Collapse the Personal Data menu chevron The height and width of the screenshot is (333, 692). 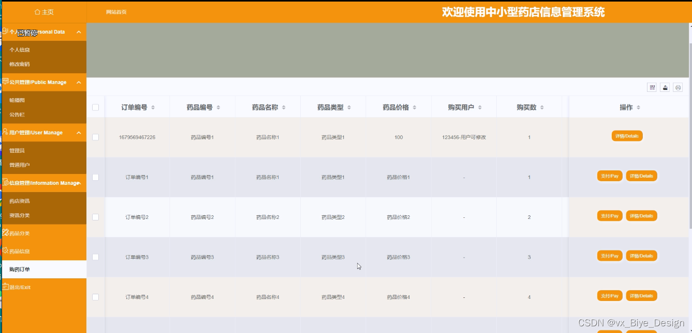(79, 32)
